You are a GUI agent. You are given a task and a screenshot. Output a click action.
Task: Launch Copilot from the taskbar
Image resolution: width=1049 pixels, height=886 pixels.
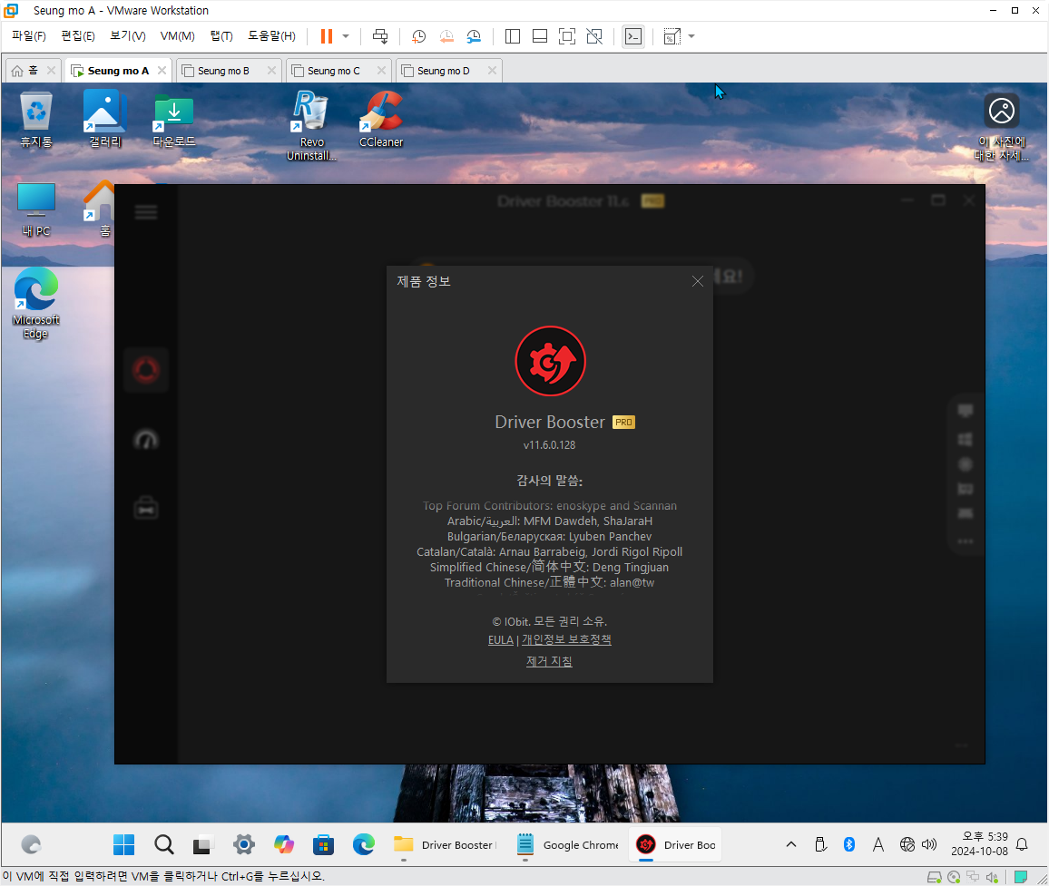(x=284, y=844)
